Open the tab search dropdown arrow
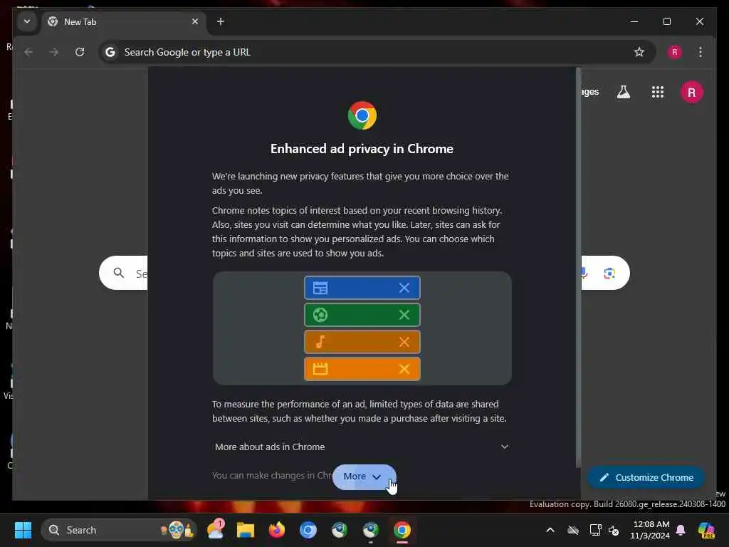 click(x=27, y=21)
